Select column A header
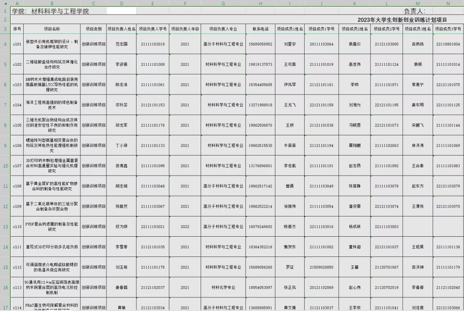This screenshot has height=311, width=464. [x=17, y=3]
